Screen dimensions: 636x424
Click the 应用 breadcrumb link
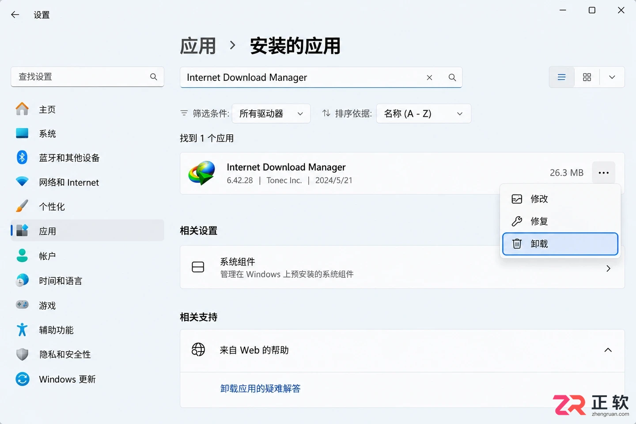tap(198, 46)
